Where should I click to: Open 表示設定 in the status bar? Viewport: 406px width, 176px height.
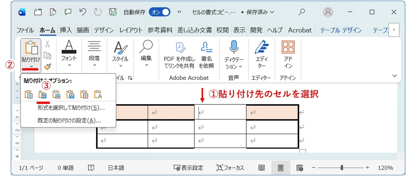(188, 168)
